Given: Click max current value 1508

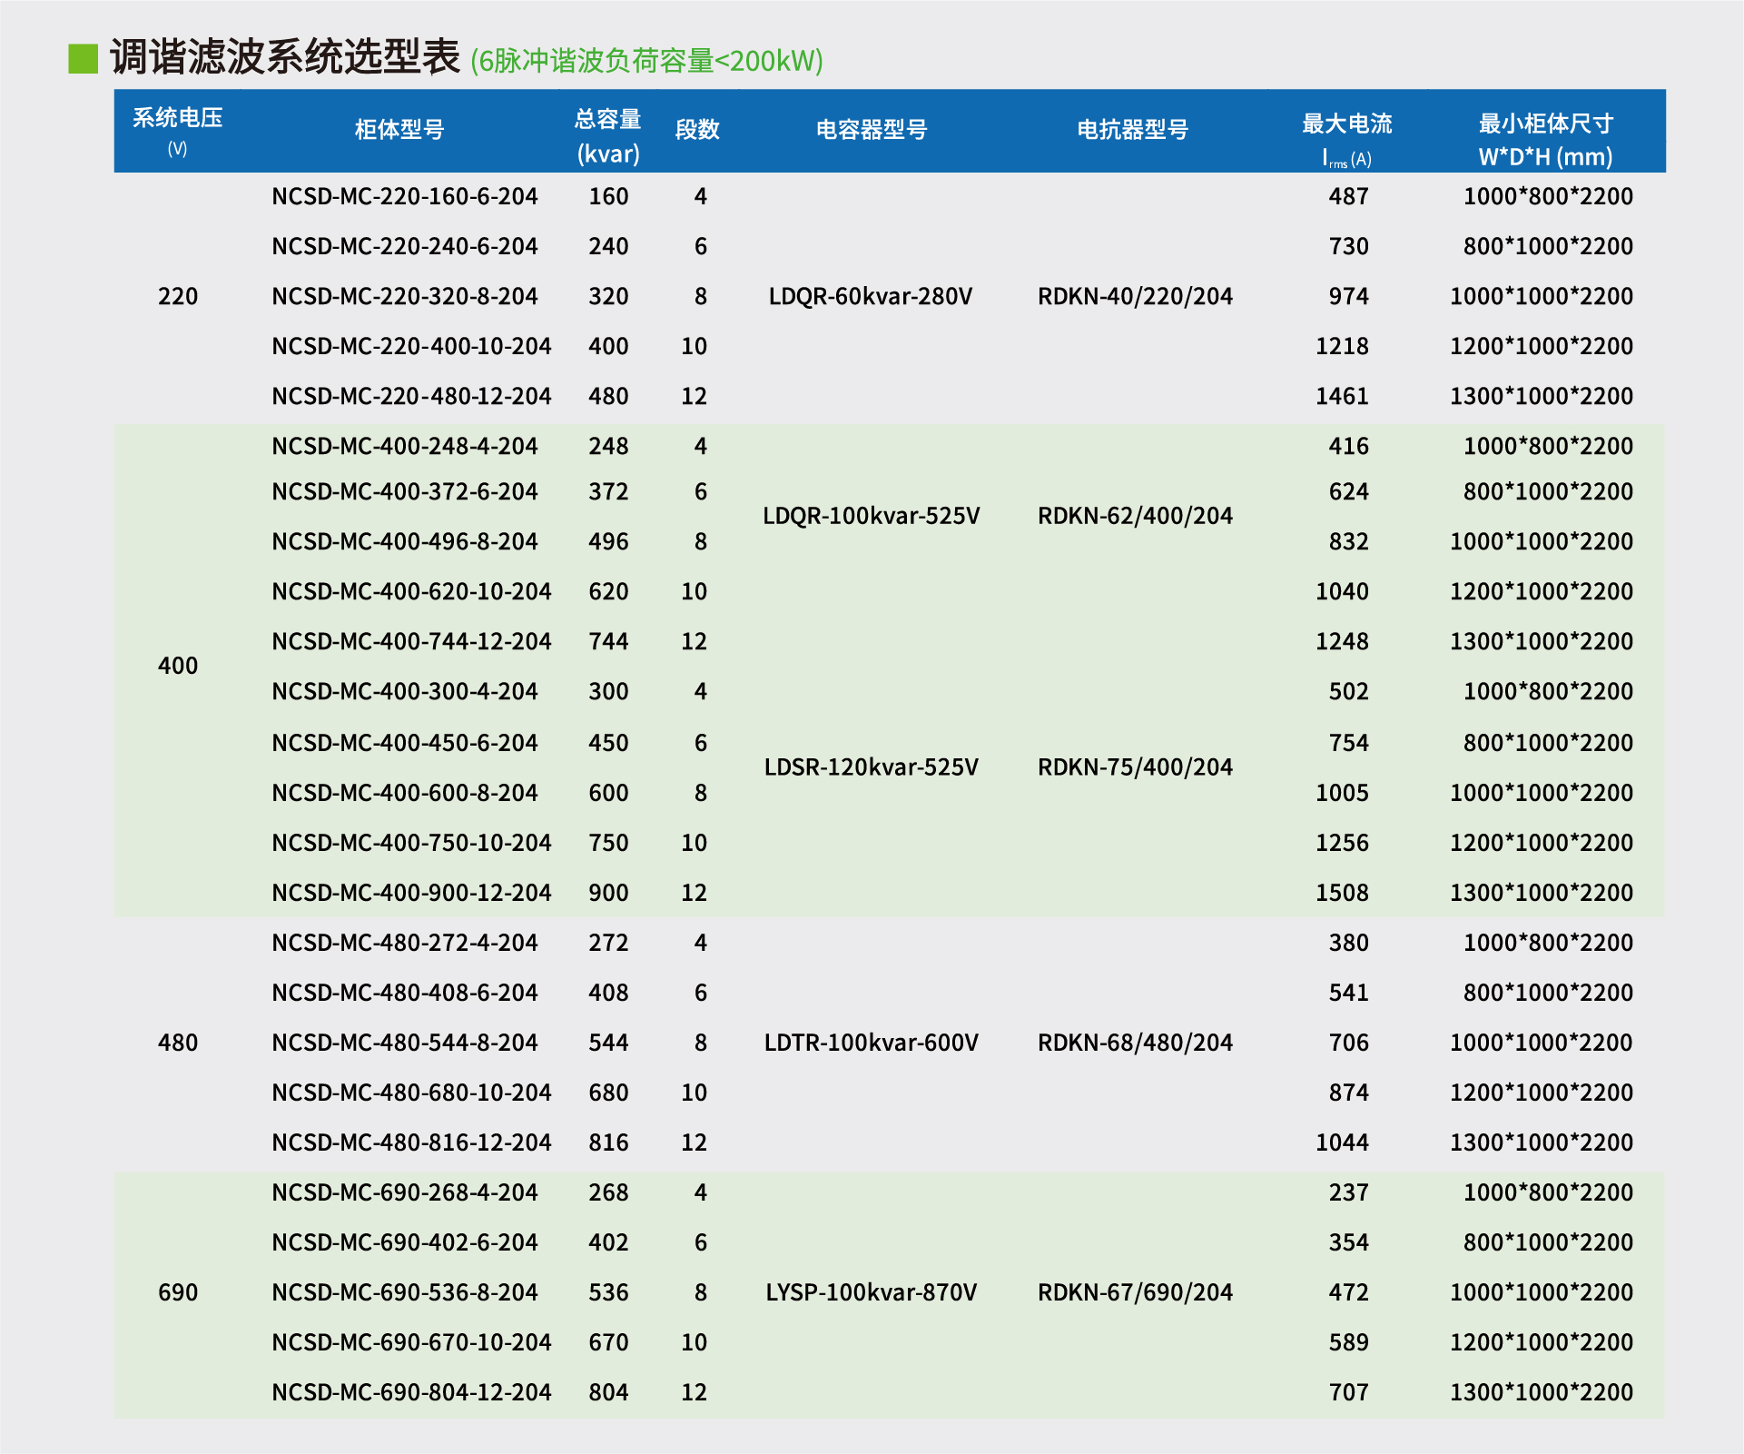Looking at the screenshot, I should click(x=1342, y=893).
